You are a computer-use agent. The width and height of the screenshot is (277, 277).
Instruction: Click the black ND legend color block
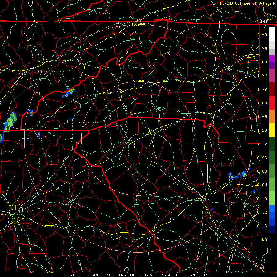click(x=272, y=239)
